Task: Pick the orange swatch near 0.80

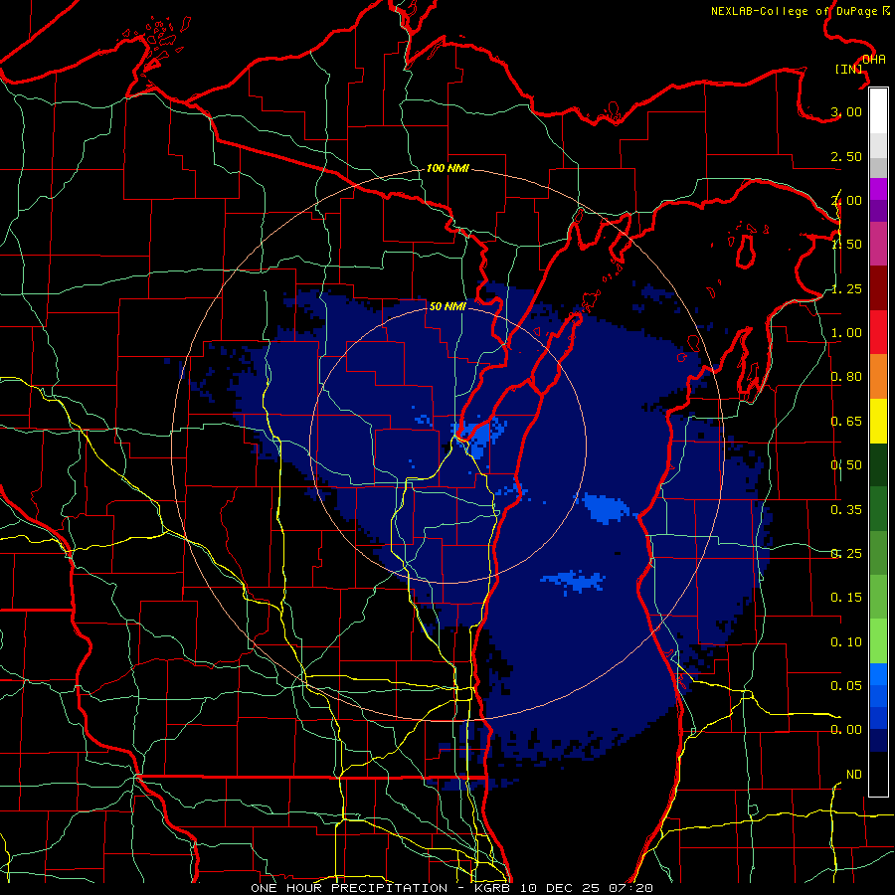Action: pyautogui.click(x=878, y=377)
